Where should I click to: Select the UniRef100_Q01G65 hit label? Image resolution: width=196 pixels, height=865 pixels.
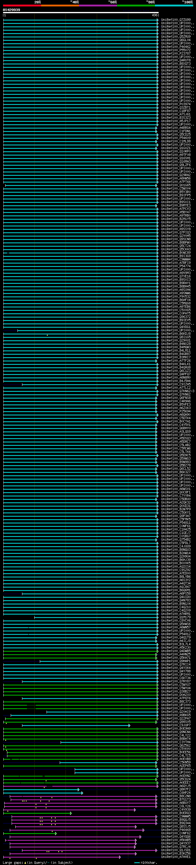(x=176, y=185)
